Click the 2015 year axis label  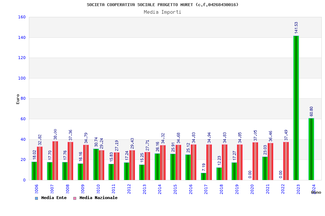pos(175,189)
